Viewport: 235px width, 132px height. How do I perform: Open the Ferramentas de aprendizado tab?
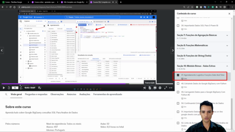(108, 95)
